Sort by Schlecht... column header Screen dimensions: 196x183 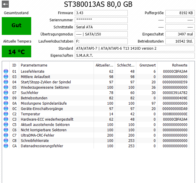pos(126,65)
